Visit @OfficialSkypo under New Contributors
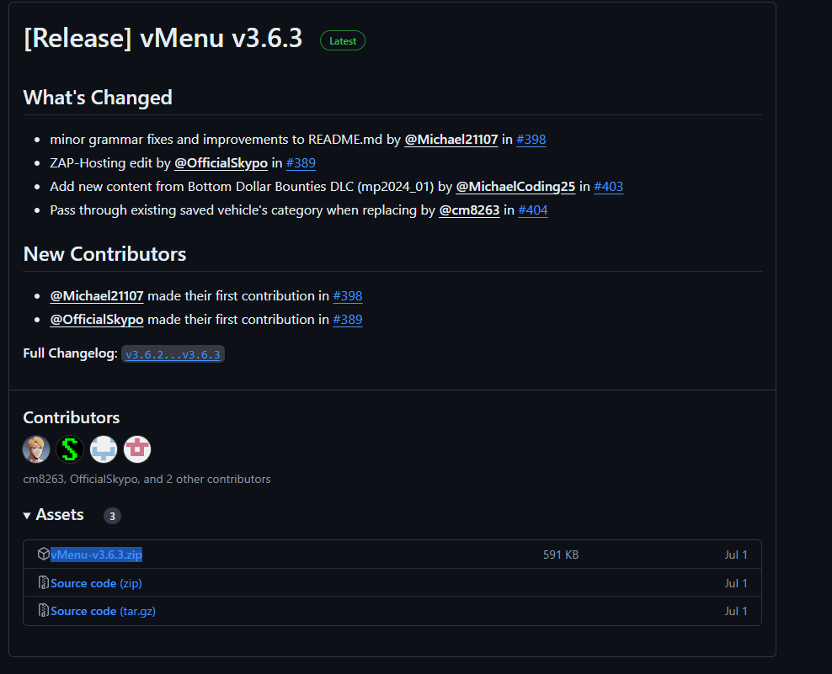 [97, 319]
